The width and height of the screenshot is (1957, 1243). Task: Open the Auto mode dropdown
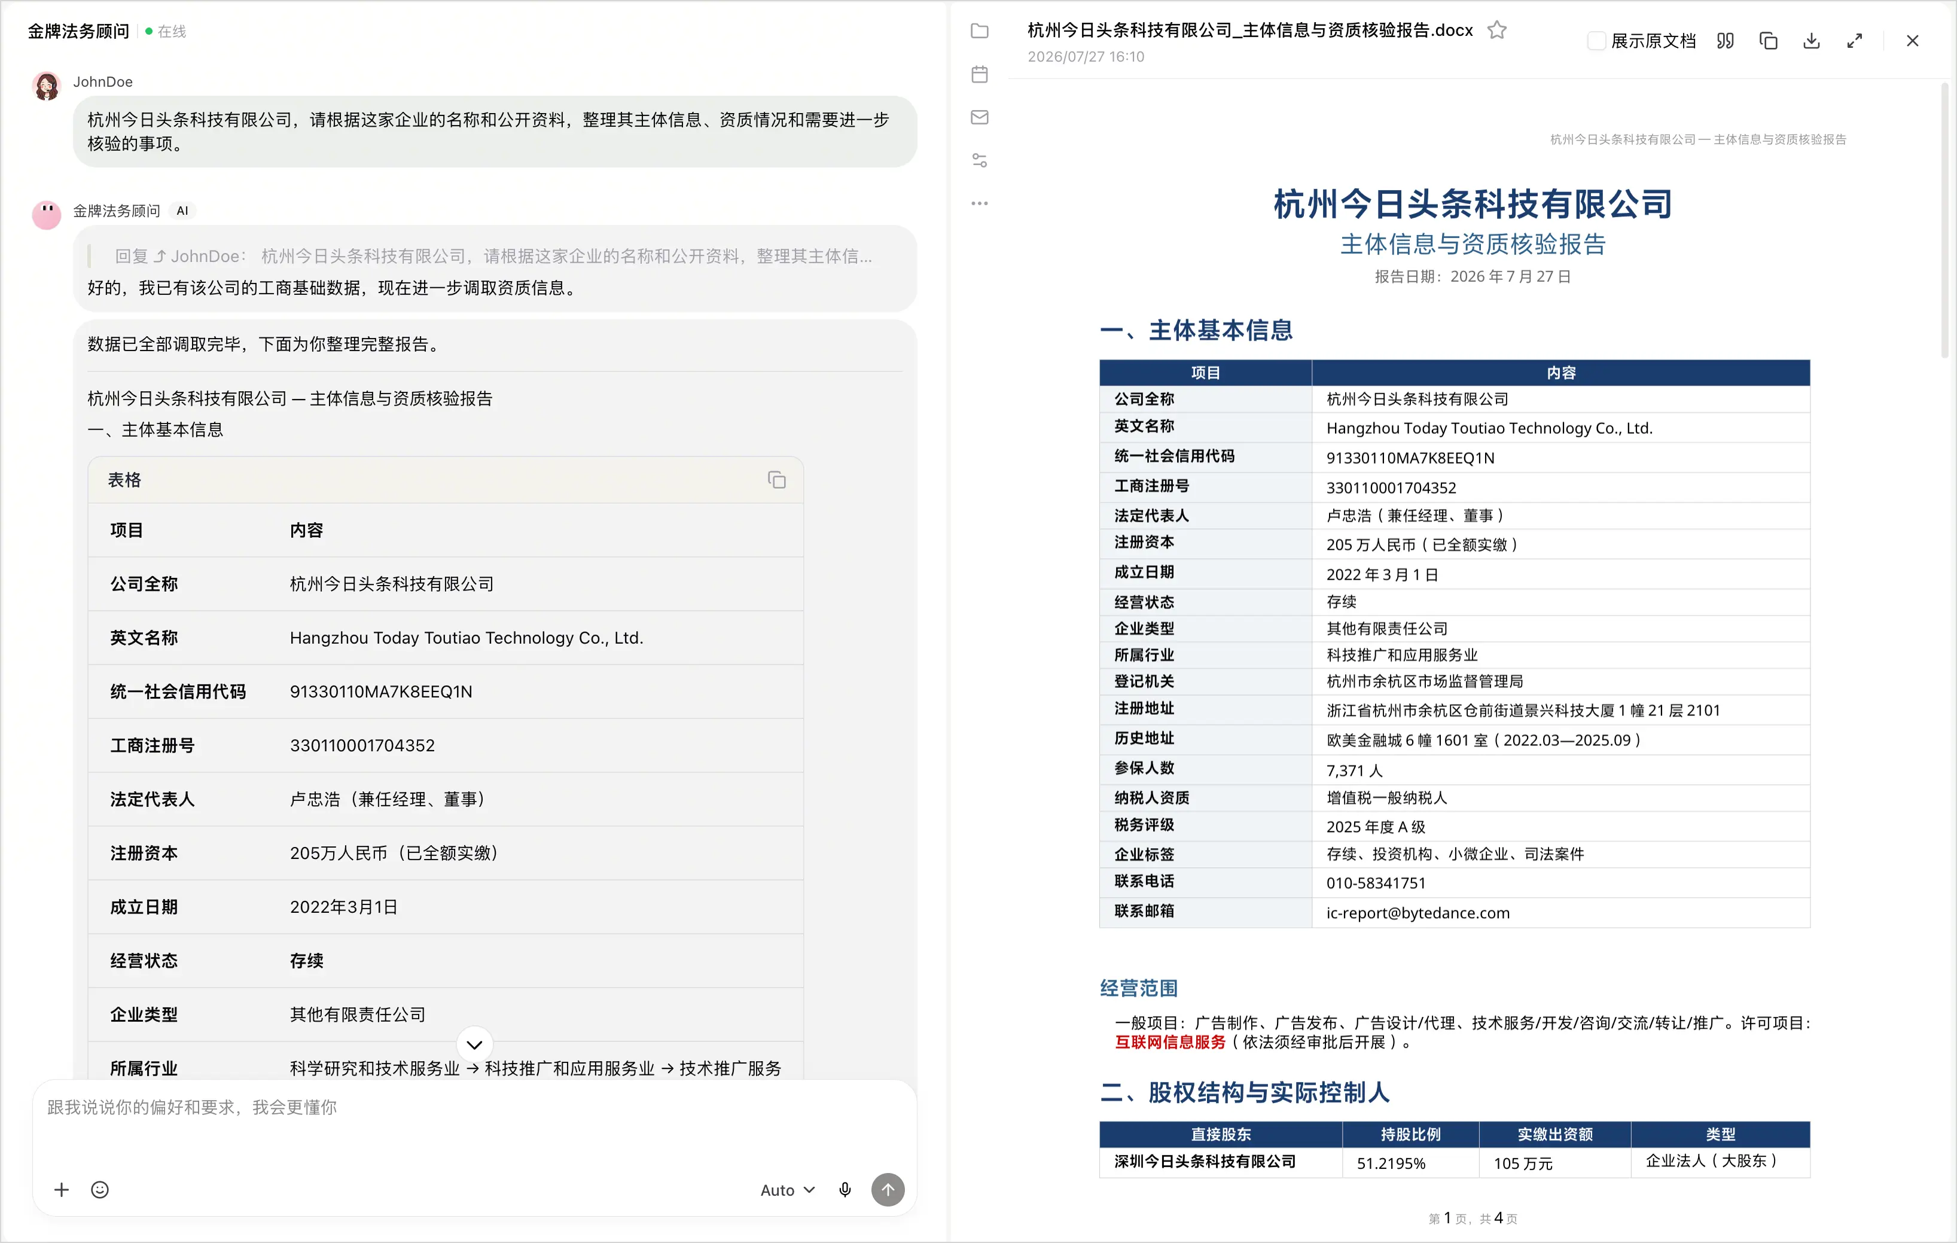point(787,1189)
